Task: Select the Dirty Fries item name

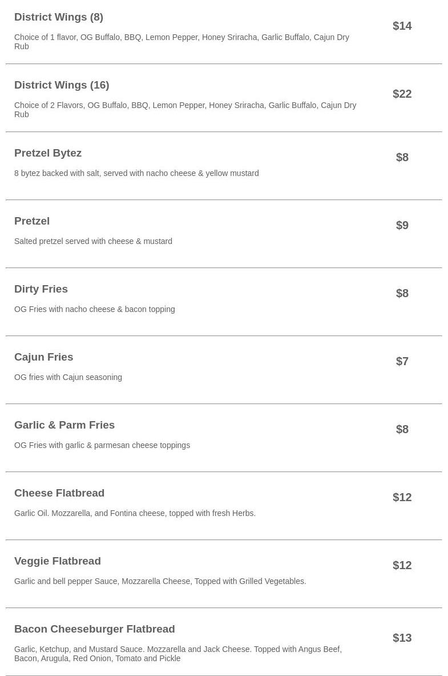Action: point(41,289)
